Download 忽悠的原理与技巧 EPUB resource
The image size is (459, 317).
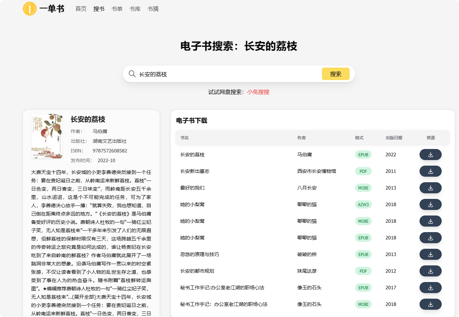point(430,254)
